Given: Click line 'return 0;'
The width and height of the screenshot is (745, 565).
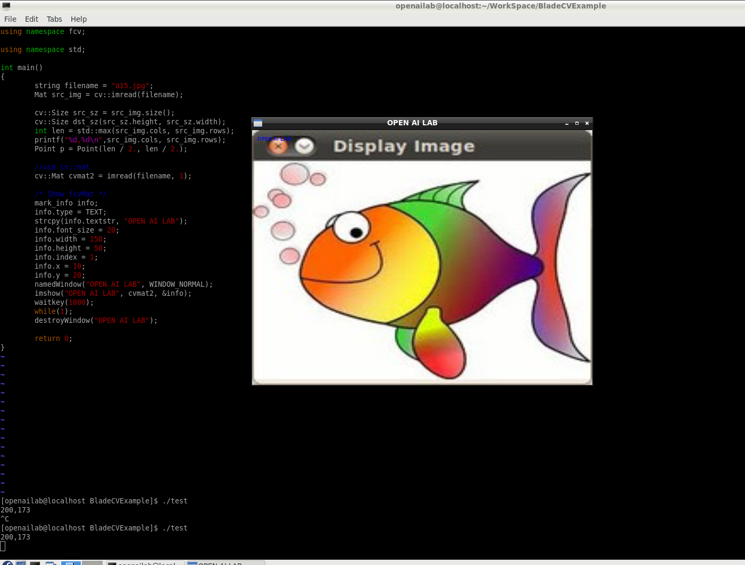Looking at the screenshot, I should [x=53, y=338].
